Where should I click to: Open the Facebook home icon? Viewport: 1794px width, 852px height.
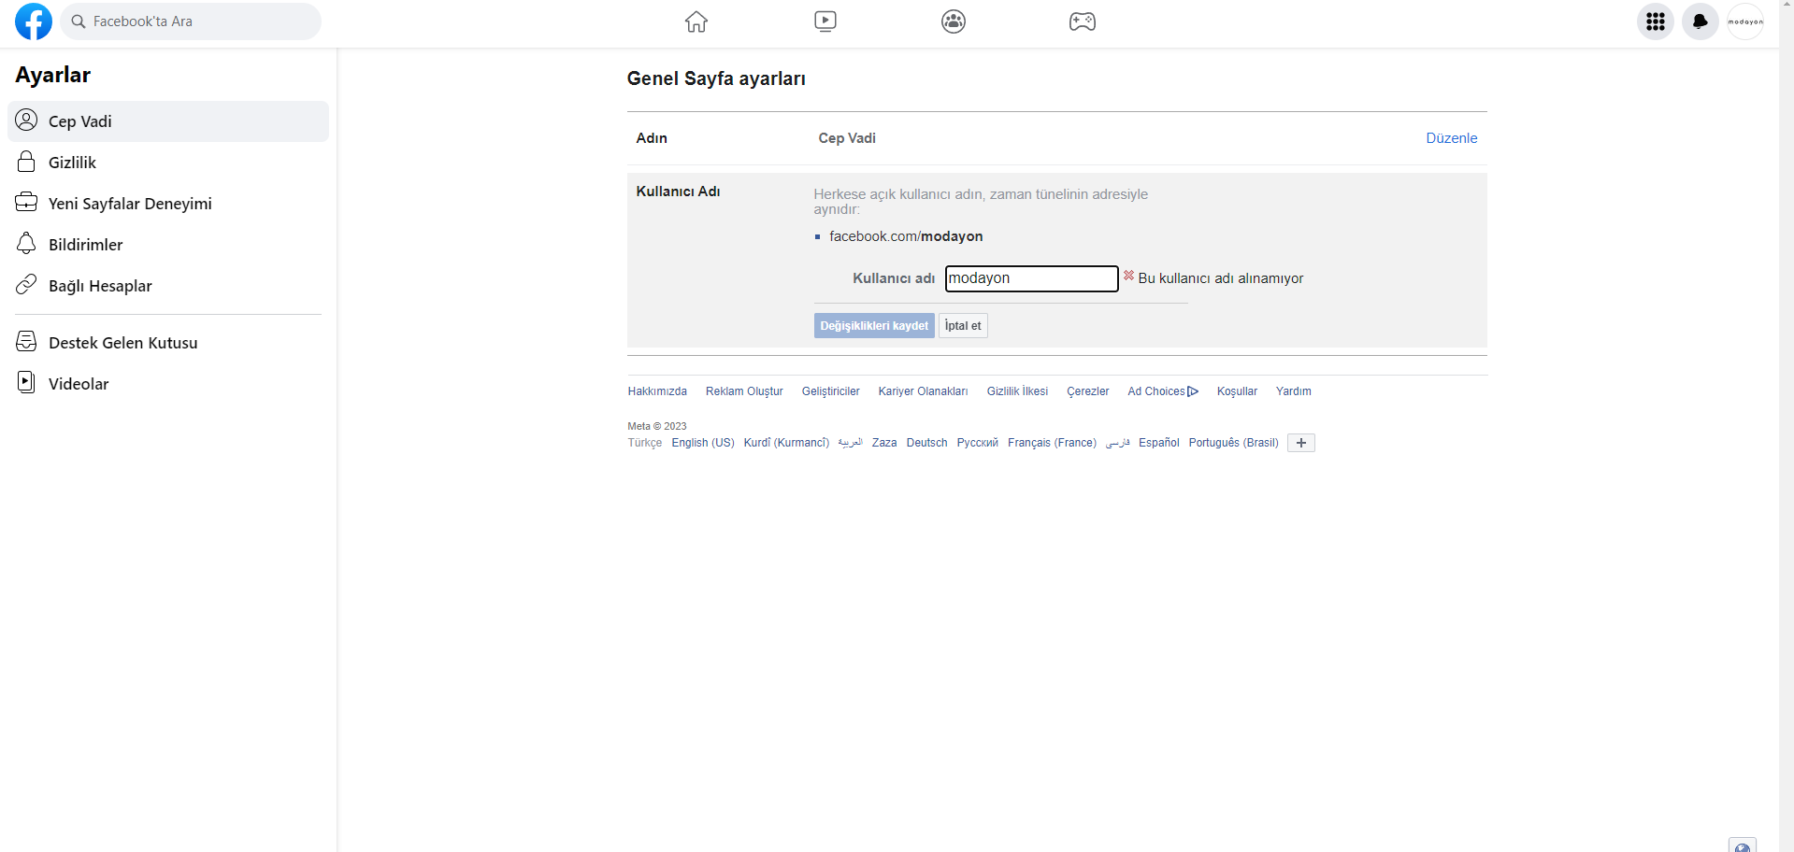pos(696,21)
